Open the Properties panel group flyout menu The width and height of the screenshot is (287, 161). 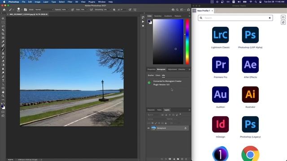click(189, 69)
